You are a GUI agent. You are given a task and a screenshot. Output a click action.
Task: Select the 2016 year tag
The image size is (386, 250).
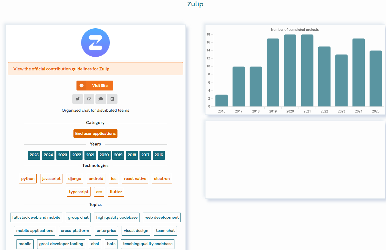(x=159, y=155)
